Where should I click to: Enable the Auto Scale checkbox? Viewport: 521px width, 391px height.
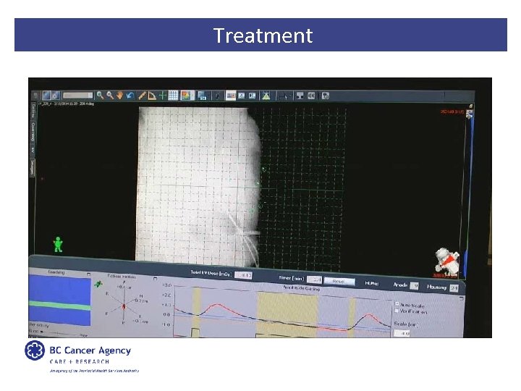point(397,304)
